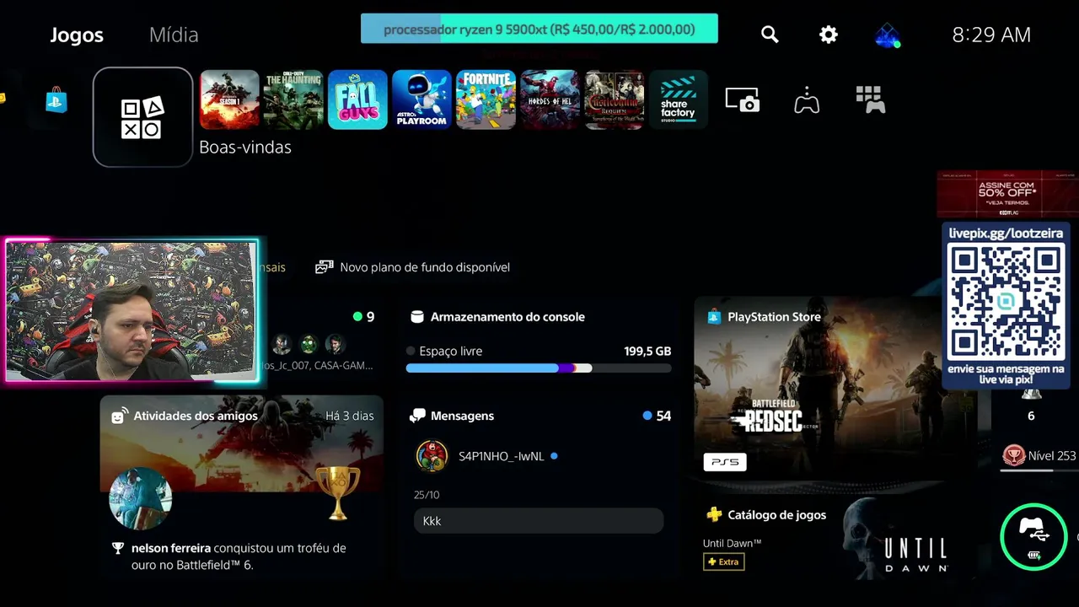The width and height of the screenshot is (1079, 607).
Task: Open nelson ferreira's avatar picture
Action: click(141, 499)
